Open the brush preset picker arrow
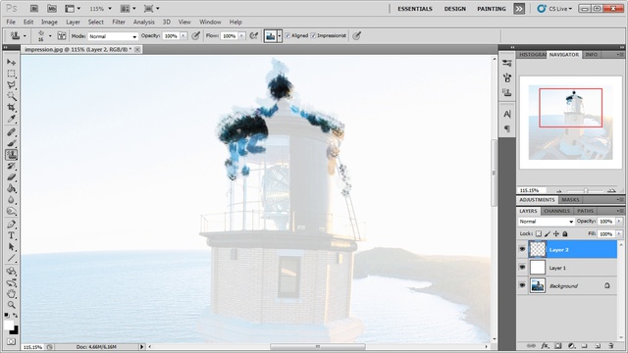 pos(50,36)
